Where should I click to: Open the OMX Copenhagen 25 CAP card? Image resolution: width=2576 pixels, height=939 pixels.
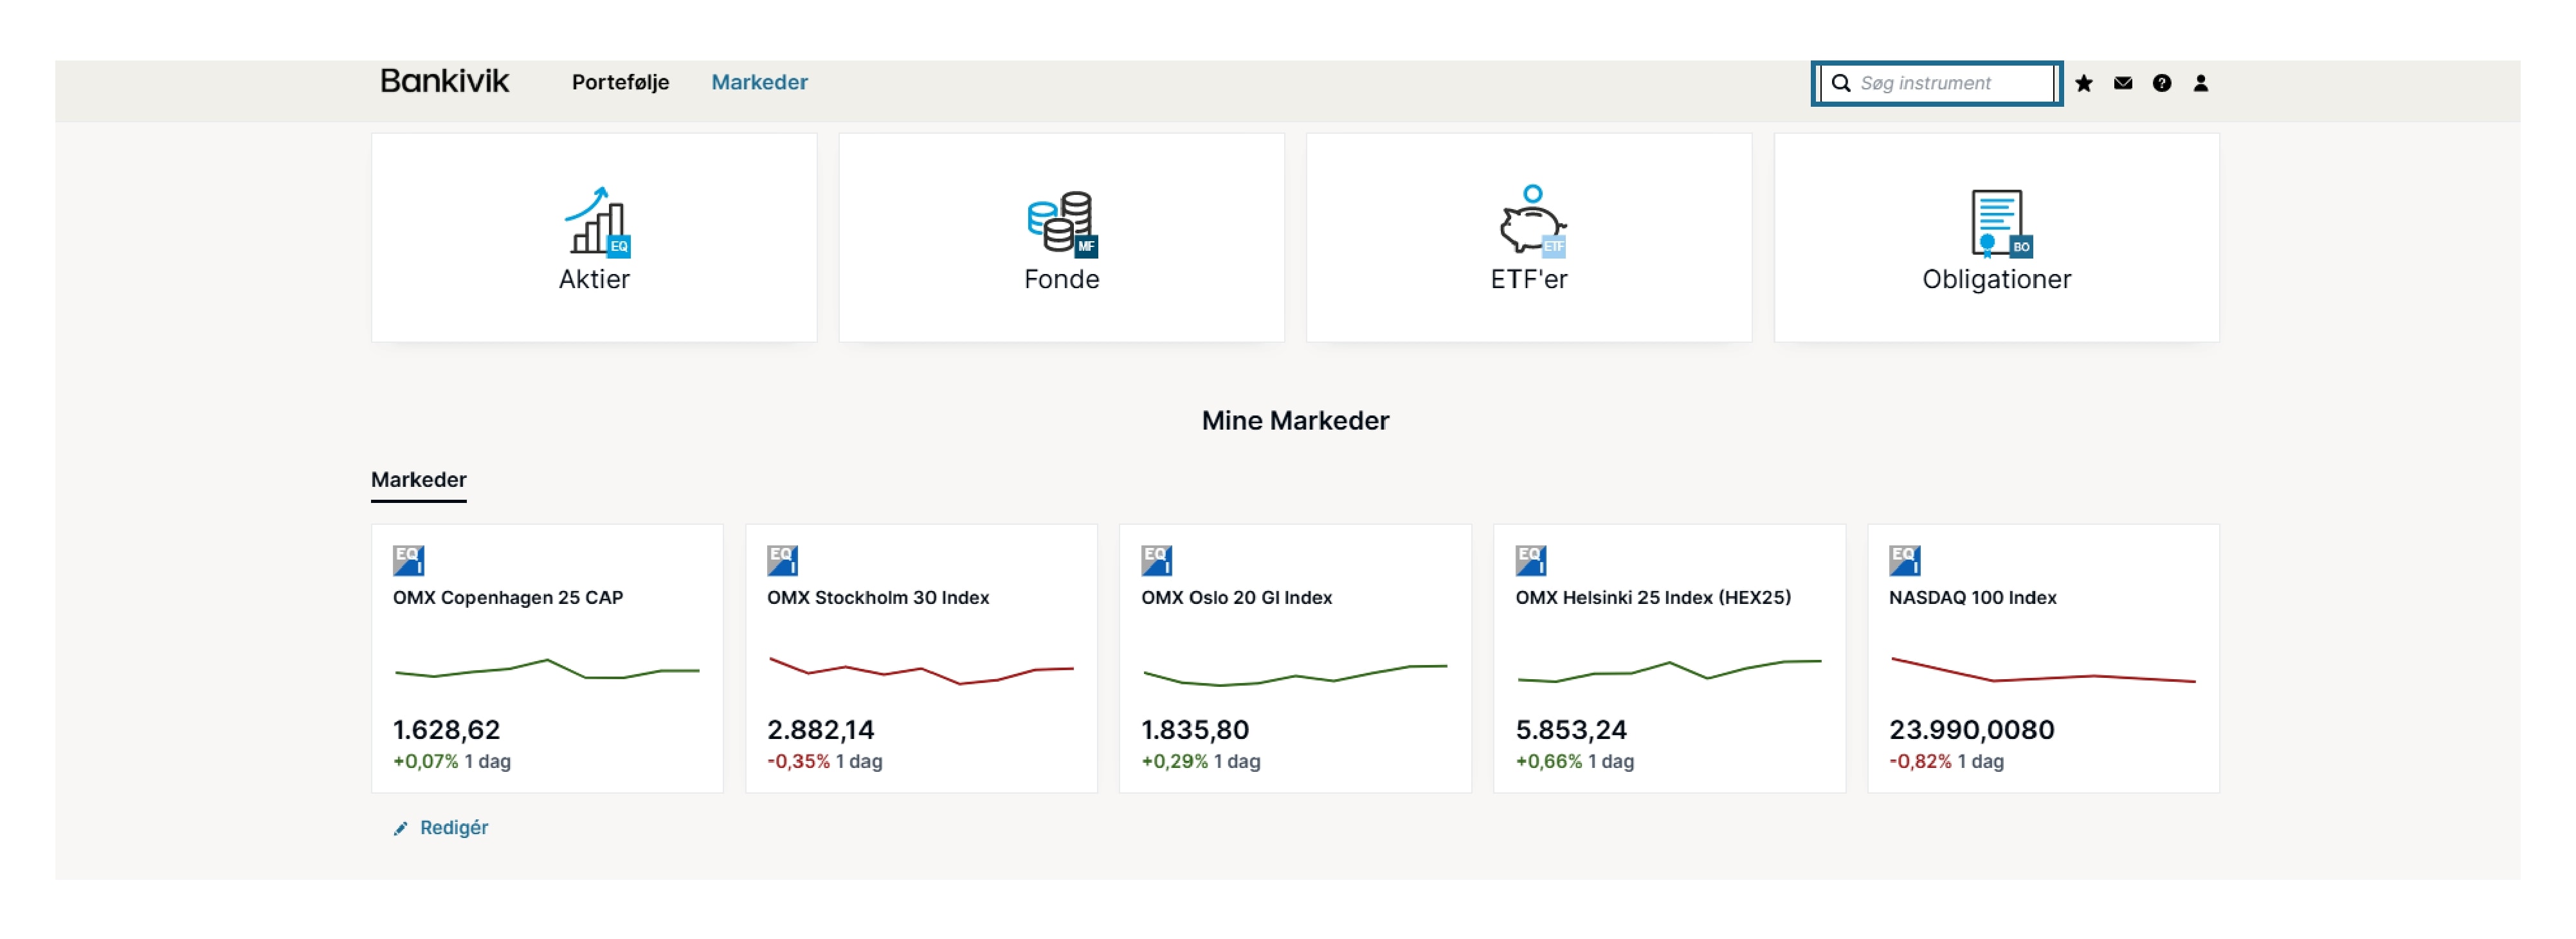pyautogui.click(x=546, y=658)
